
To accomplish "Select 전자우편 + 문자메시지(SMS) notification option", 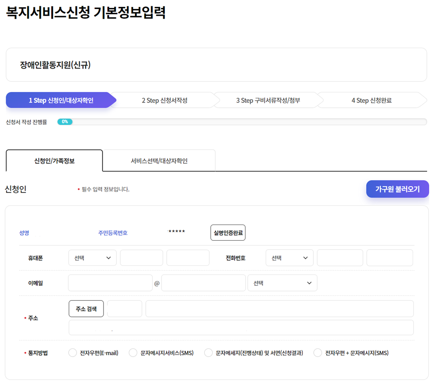I will click(317, 353).
